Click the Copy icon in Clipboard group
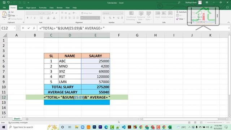 click(9, 15)
